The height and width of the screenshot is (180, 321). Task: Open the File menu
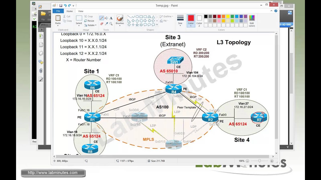[58, 11]
